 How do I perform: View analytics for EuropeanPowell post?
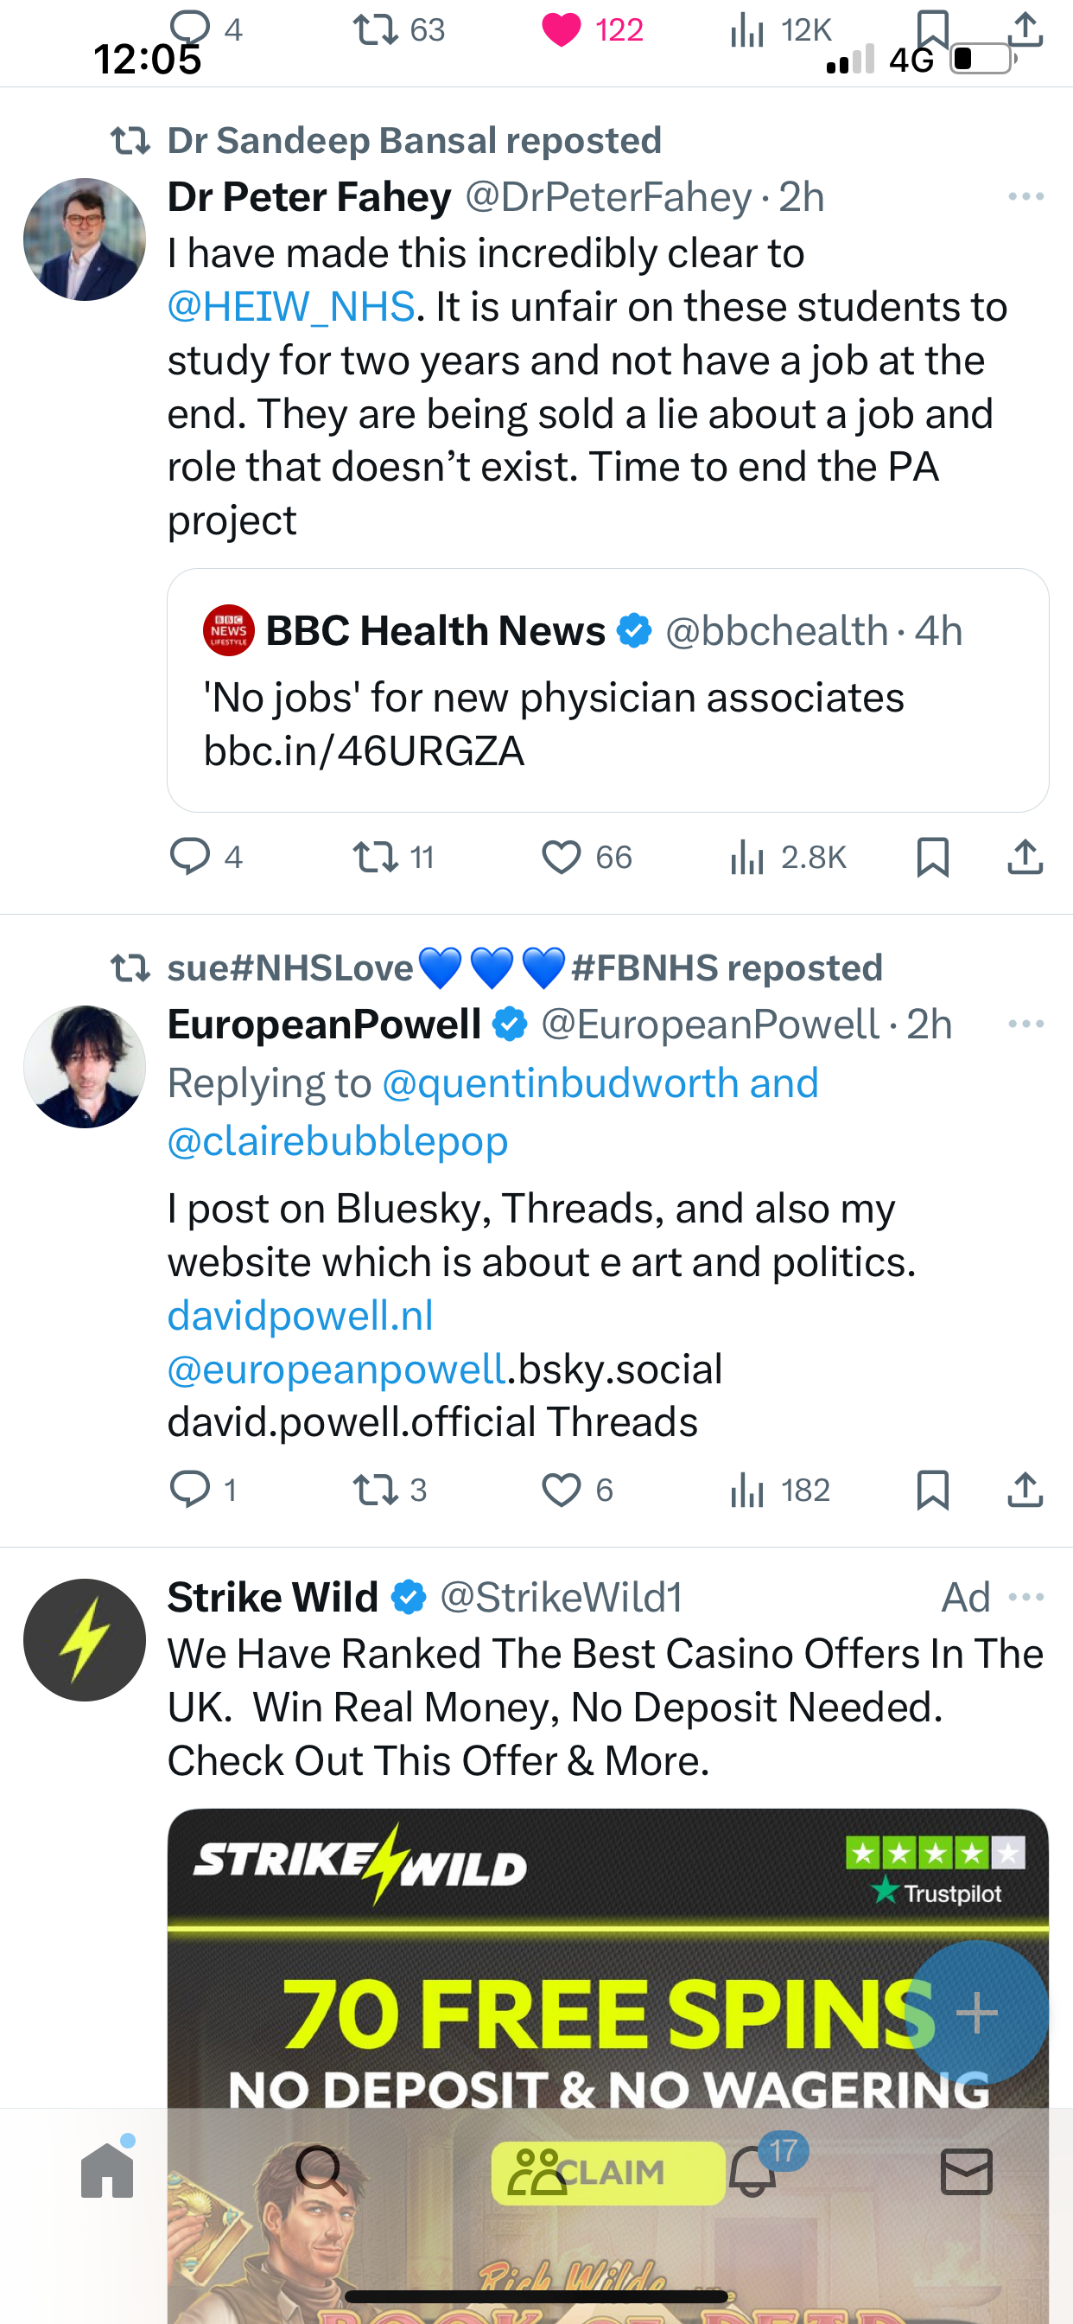746,1491
